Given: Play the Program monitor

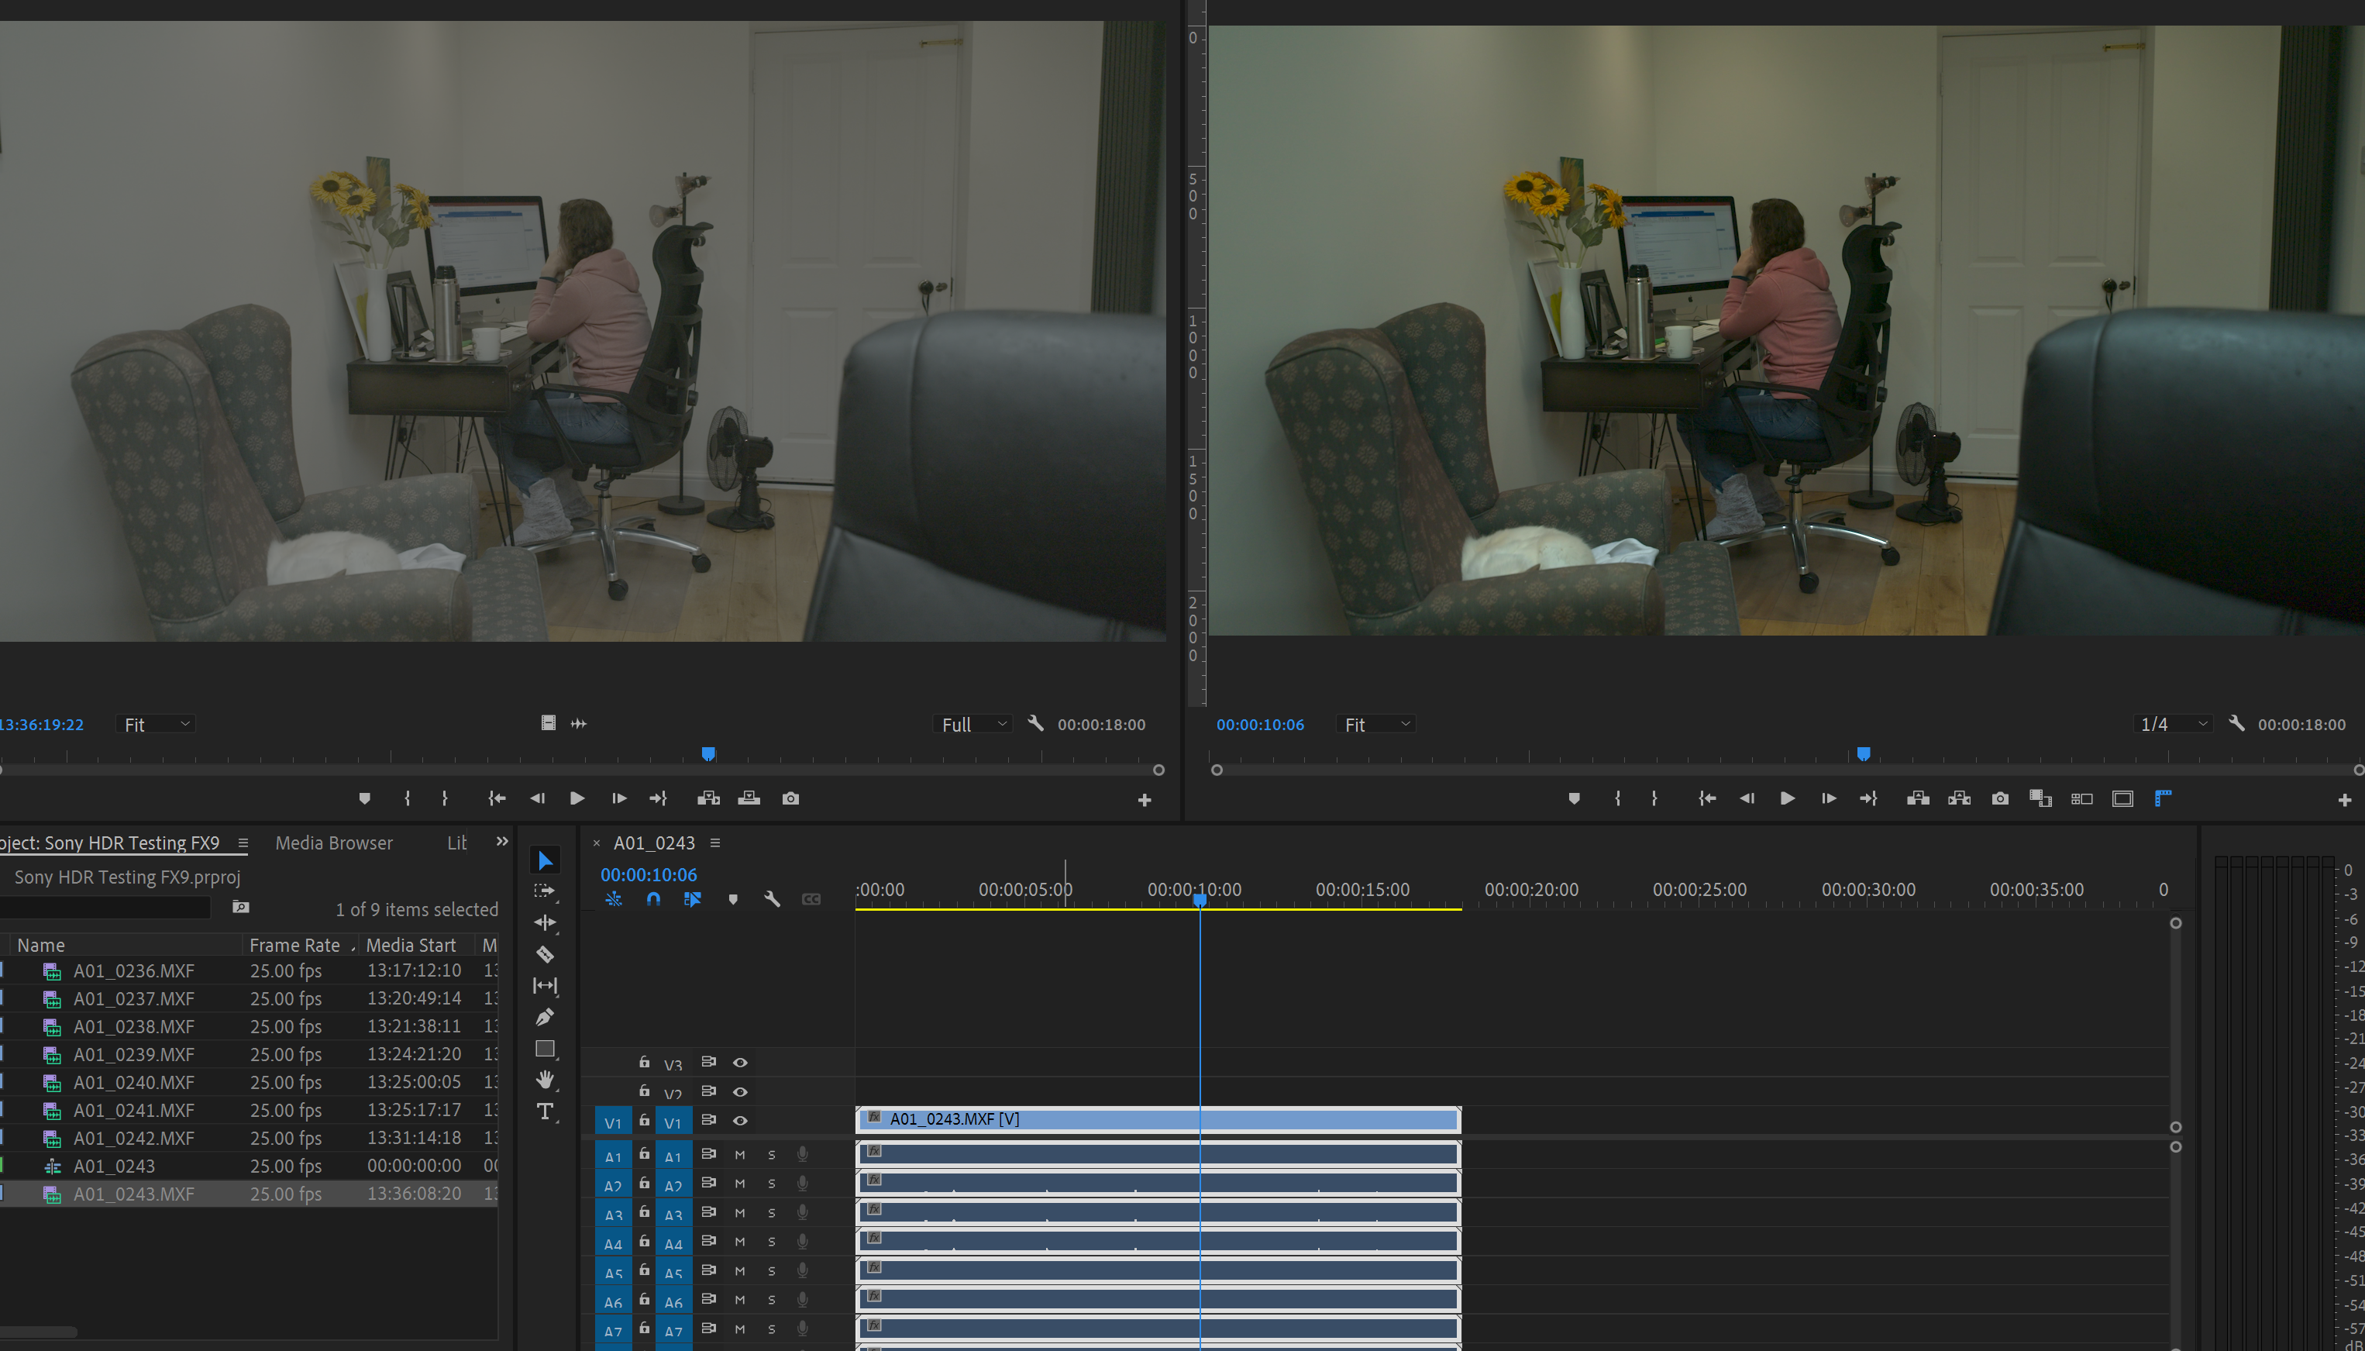Looking at the screenshot, I should 1787,799.
